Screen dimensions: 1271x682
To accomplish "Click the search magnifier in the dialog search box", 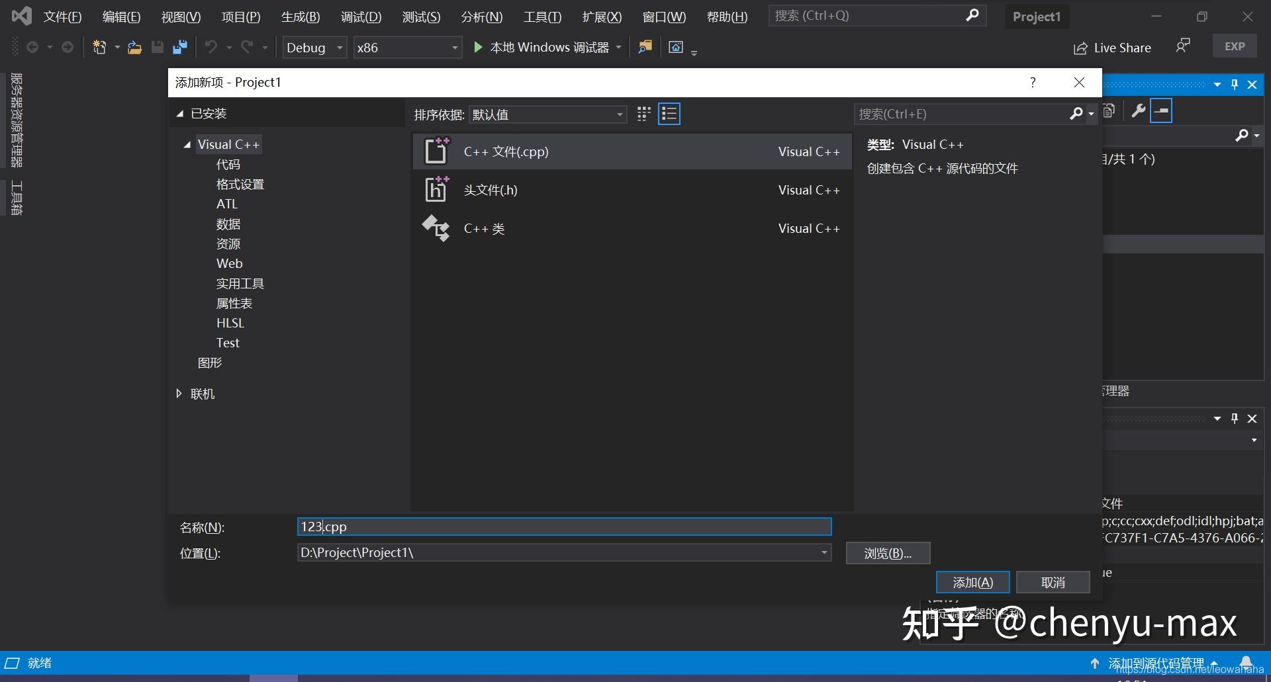I will 1077,114.
